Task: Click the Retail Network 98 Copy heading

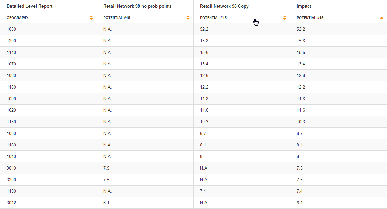Action: coord(224,6)
